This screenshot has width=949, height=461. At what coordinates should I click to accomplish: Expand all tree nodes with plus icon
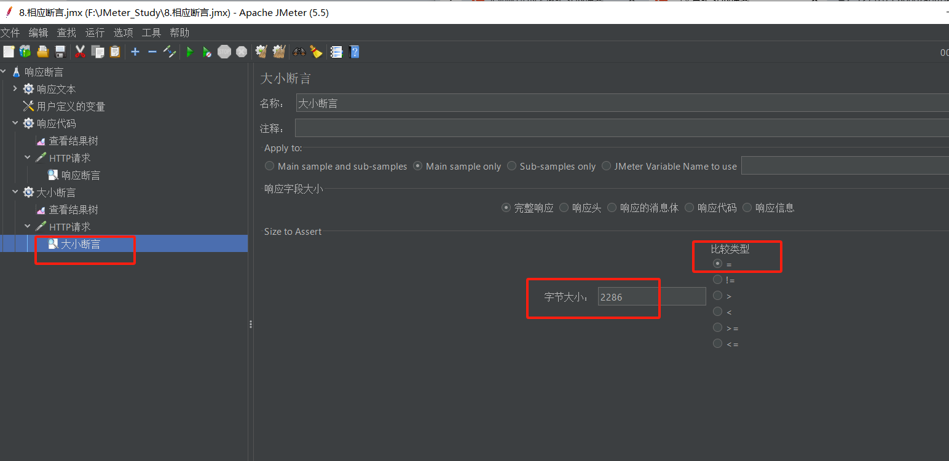[135, 52]
